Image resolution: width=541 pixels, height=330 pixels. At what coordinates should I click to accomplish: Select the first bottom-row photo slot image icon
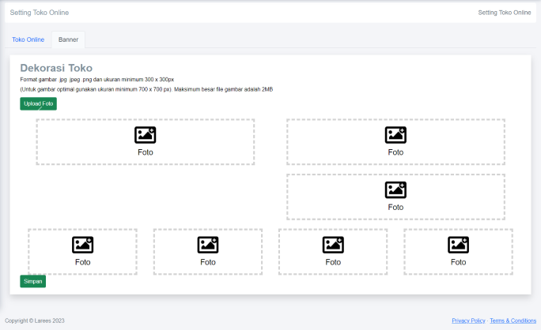83,245
